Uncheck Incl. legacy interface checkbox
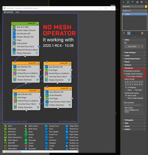148x155 pixels. click(x=127, y=76)
